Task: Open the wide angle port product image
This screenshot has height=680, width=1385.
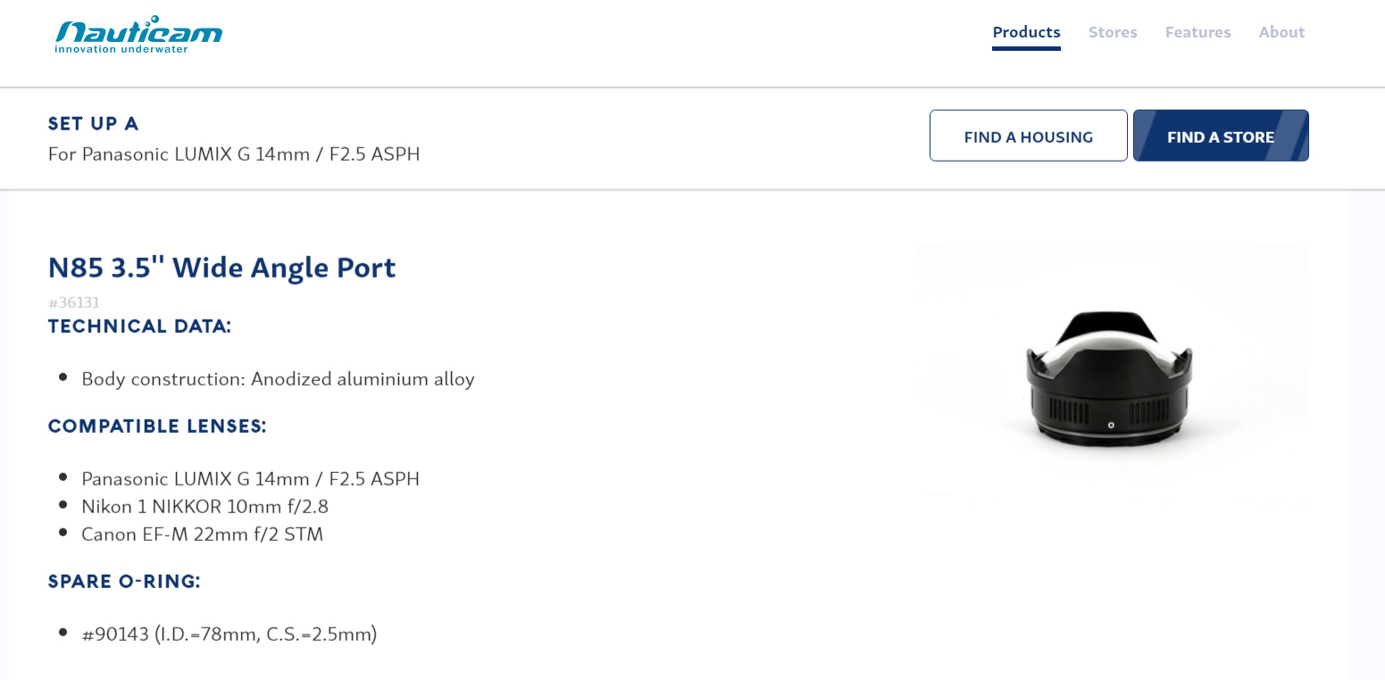Action: (1112, 375)
